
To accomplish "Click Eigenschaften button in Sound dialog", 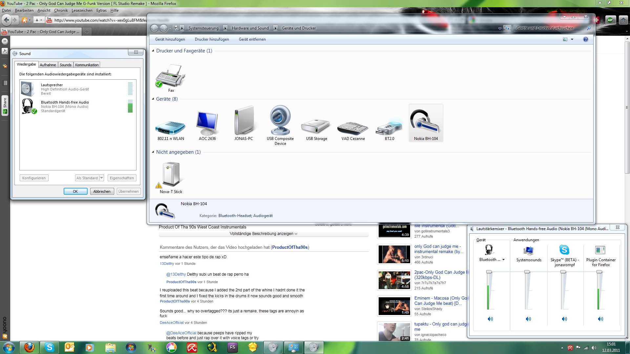I will pyautogui.click(x=122, y=178).
